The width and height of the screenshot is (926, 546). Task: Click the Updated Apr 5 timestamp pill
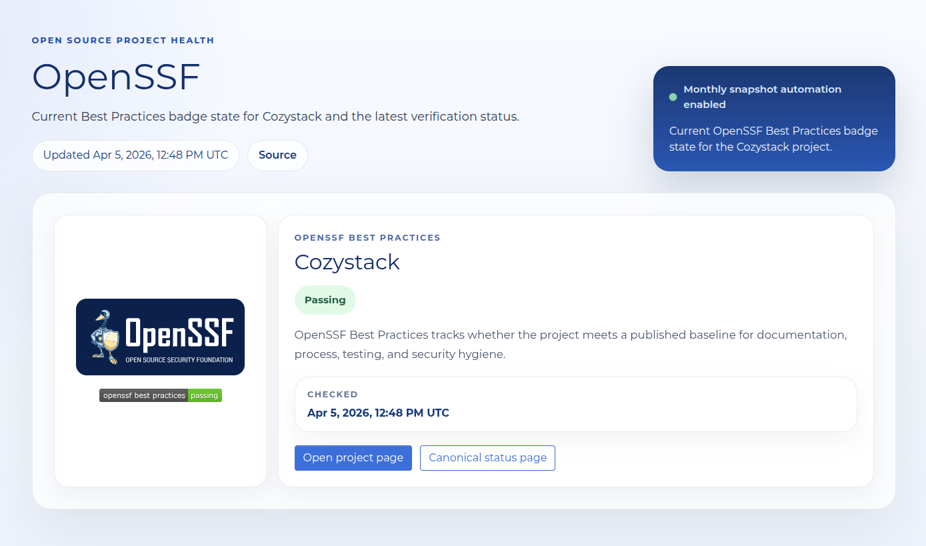[135, 155]
